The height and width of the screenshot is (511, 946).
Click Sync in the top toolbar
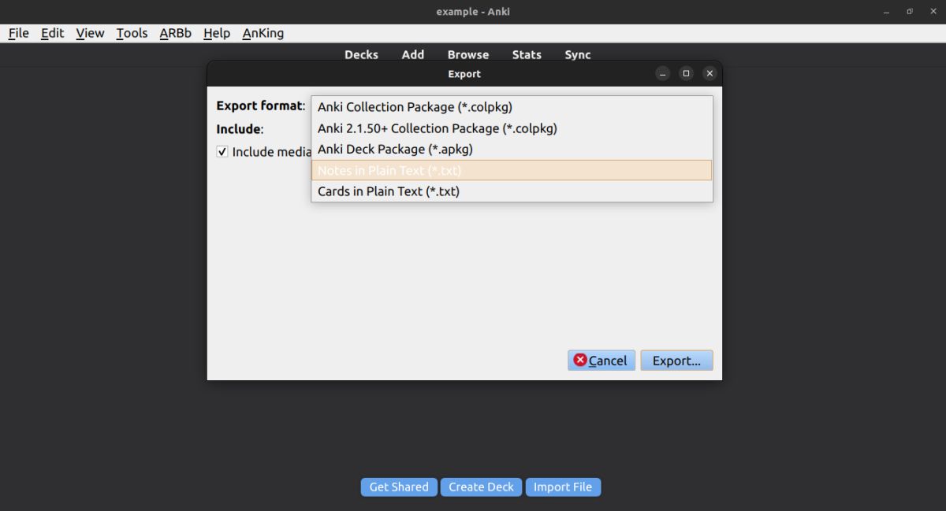pyautogui.click(x=578, y=54)
